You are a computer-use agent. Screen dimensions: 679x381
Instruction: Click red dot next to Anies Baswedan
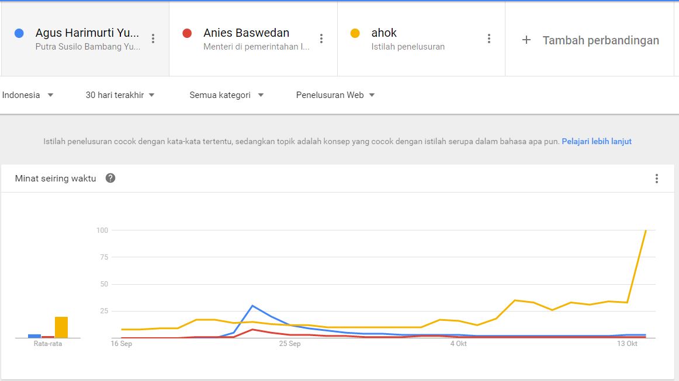pyautogui.click(x=187, y=33)
